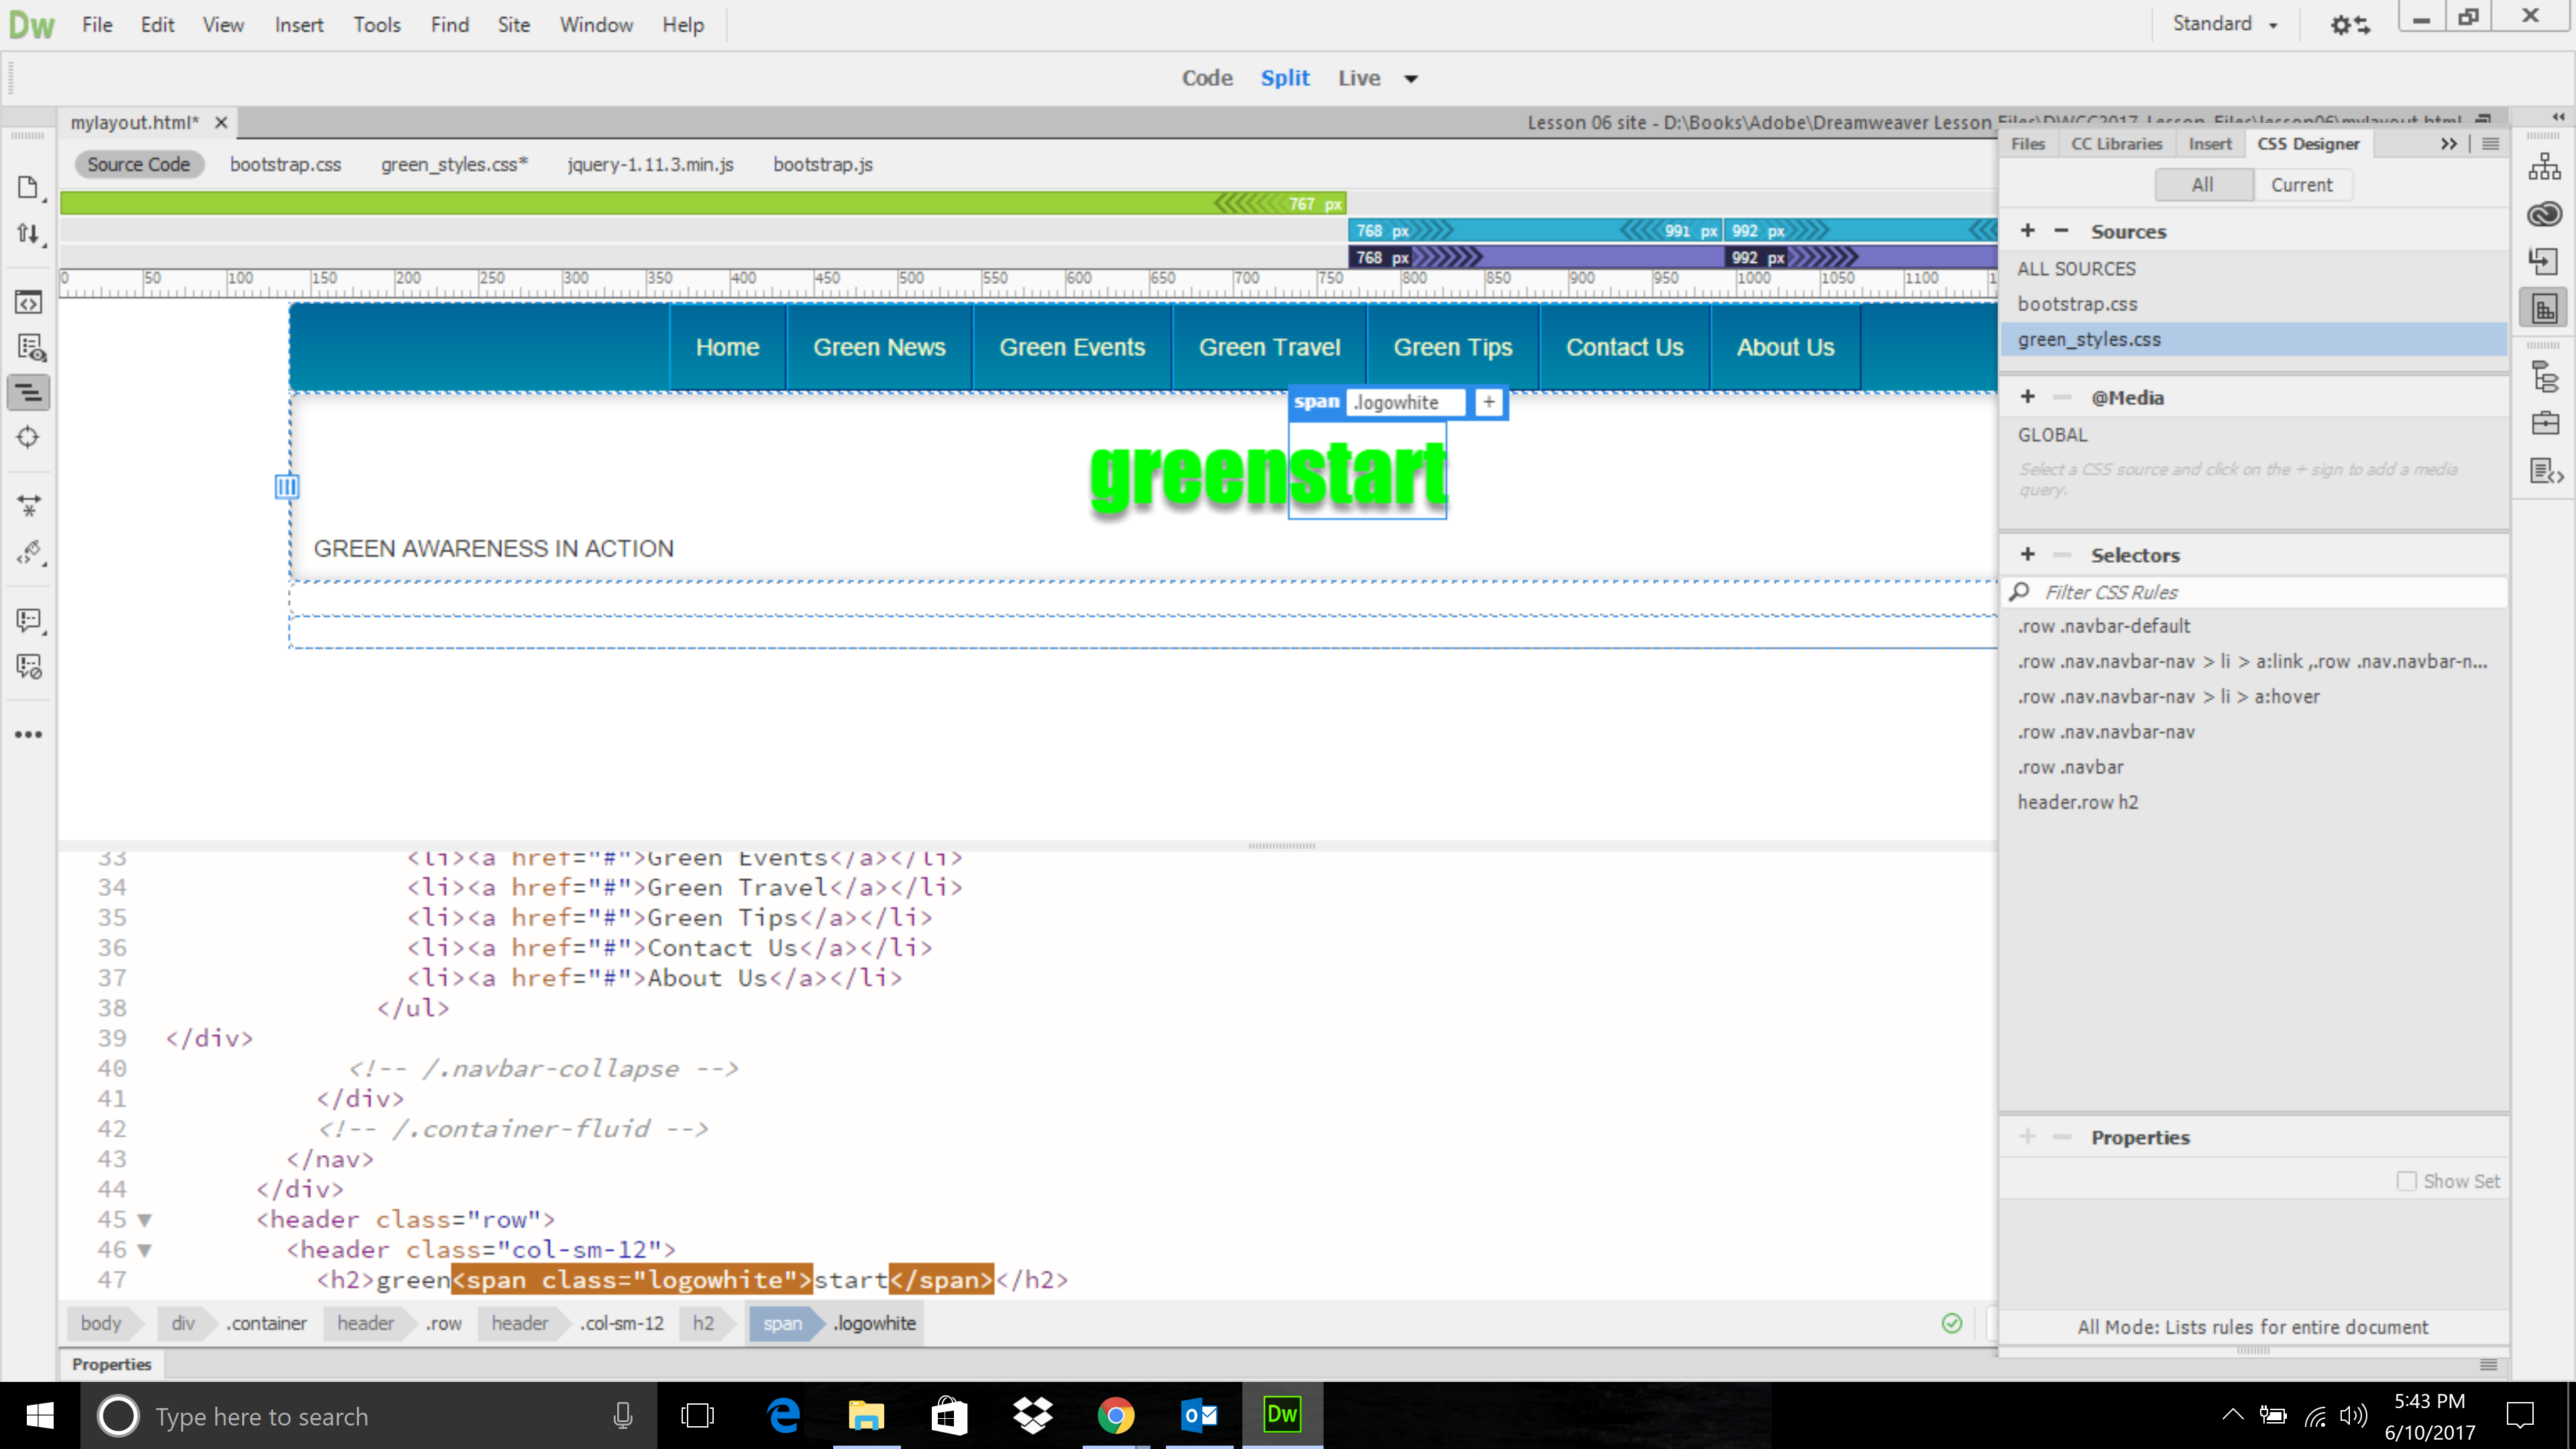Open the Site menu
The image size is (2576, 1449).
pos(513,25)
